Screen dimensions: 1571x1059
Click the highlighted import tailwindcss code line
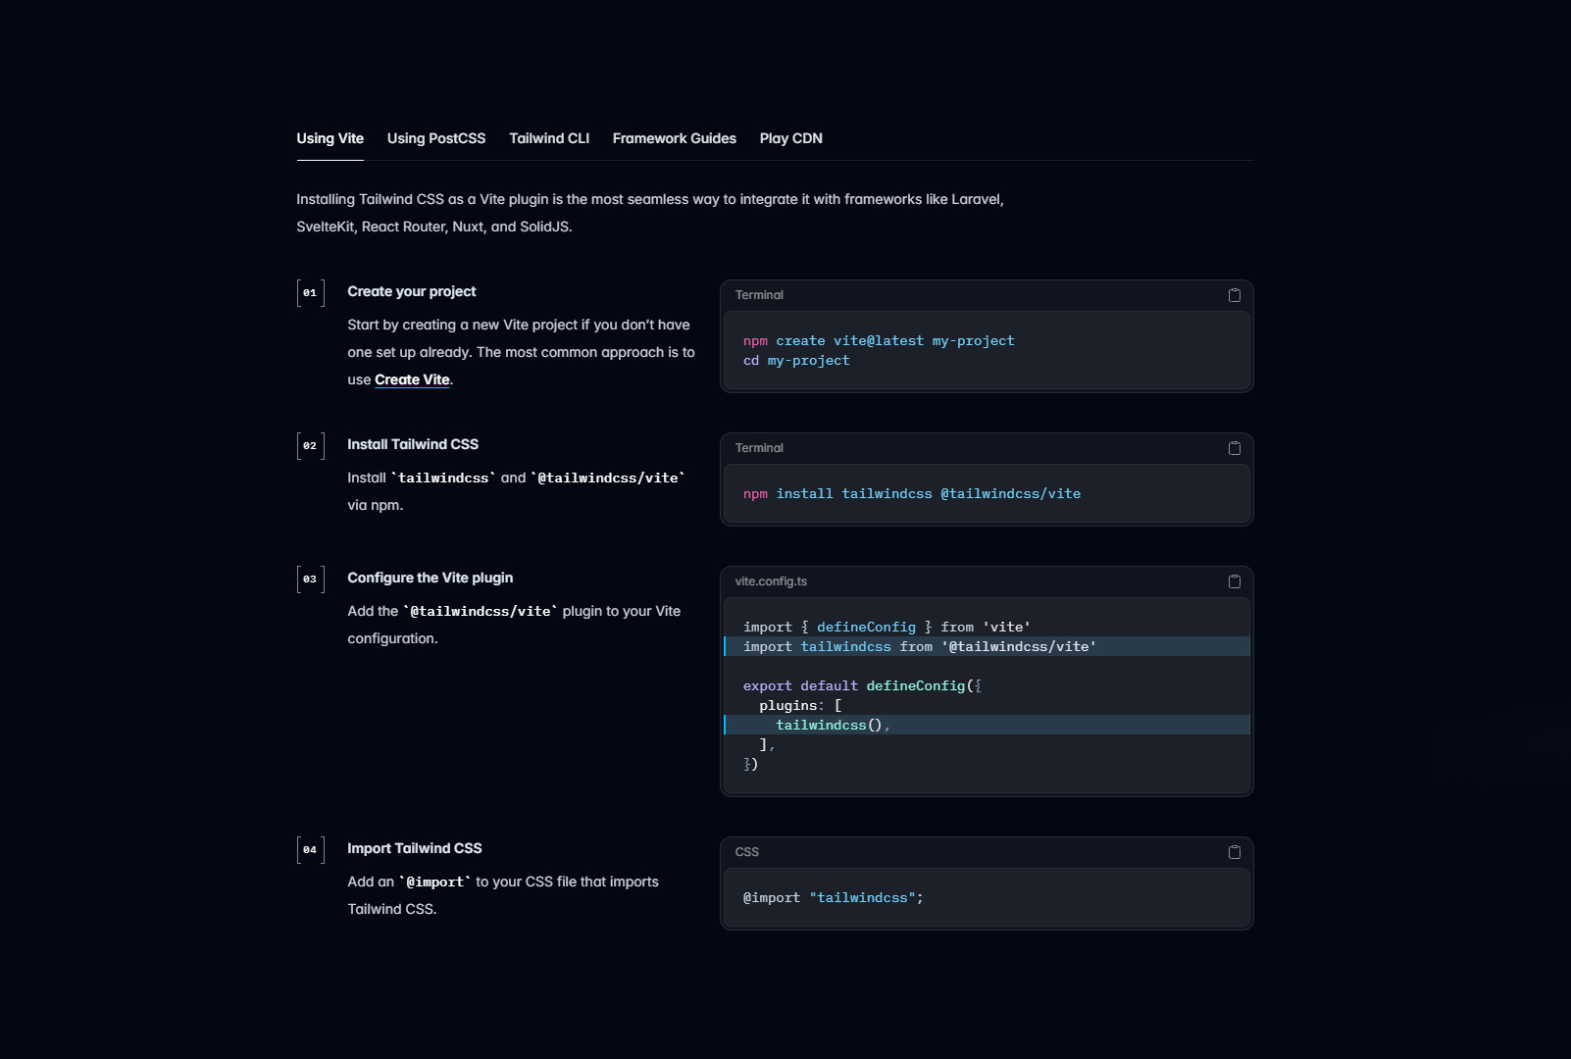point(919,647)
